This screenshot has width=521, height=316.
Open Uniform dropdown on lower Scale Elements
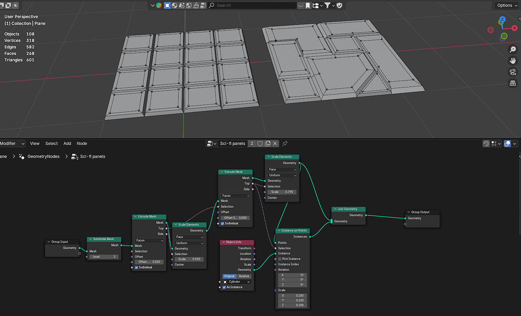(x=189, y=243)
